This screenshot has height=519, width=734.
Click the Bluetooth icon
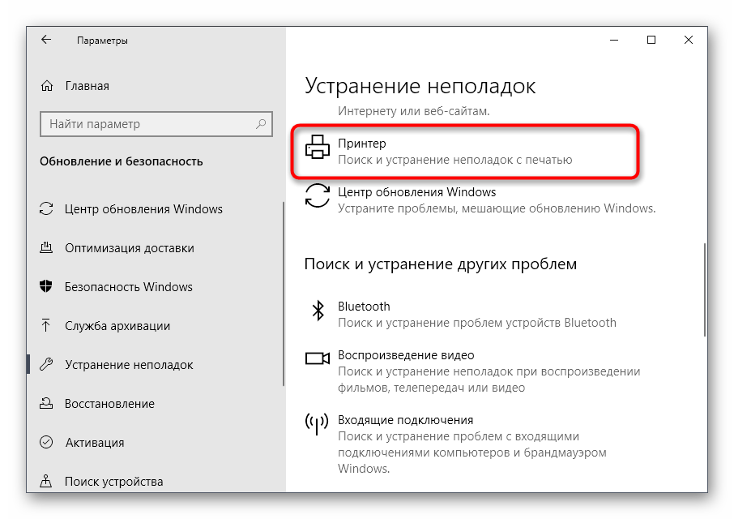click(x=318, y=310)
